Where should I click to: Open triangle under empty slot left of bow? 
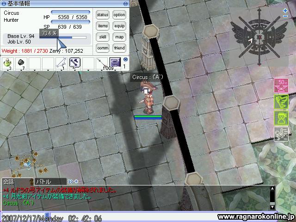pyautogui.click(x=48, y=70)
